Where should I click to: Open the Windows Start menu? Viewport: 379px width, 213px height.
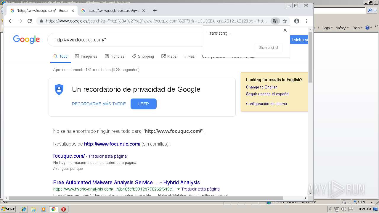pos(8,209)
